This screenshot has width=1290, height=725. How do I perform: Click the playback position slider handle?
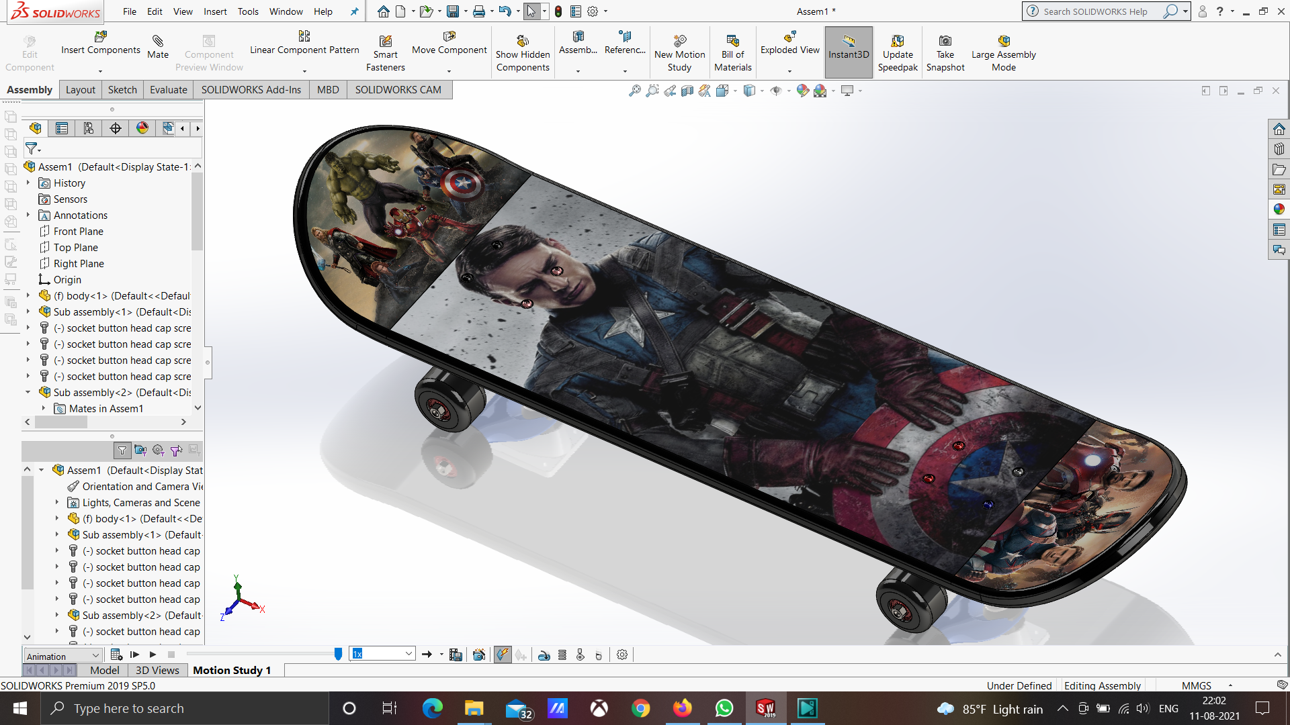tap(338, 654)
